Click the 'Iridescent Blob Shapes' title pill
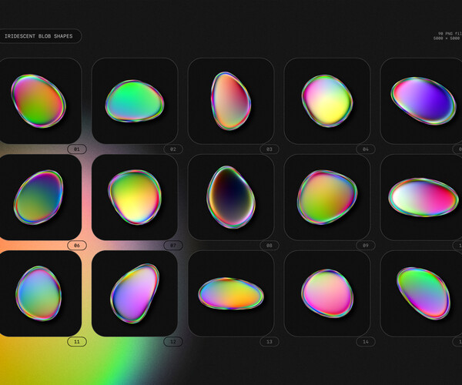462x385 pixels. pyautogui.click(x=40, y=36)
